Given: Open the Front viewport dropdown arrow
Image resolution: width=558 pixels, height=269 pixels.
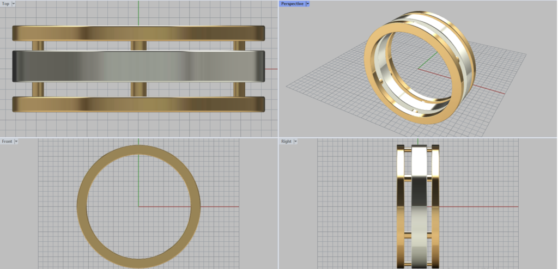Looking at the screenshot, I should [x=16, y=141].
